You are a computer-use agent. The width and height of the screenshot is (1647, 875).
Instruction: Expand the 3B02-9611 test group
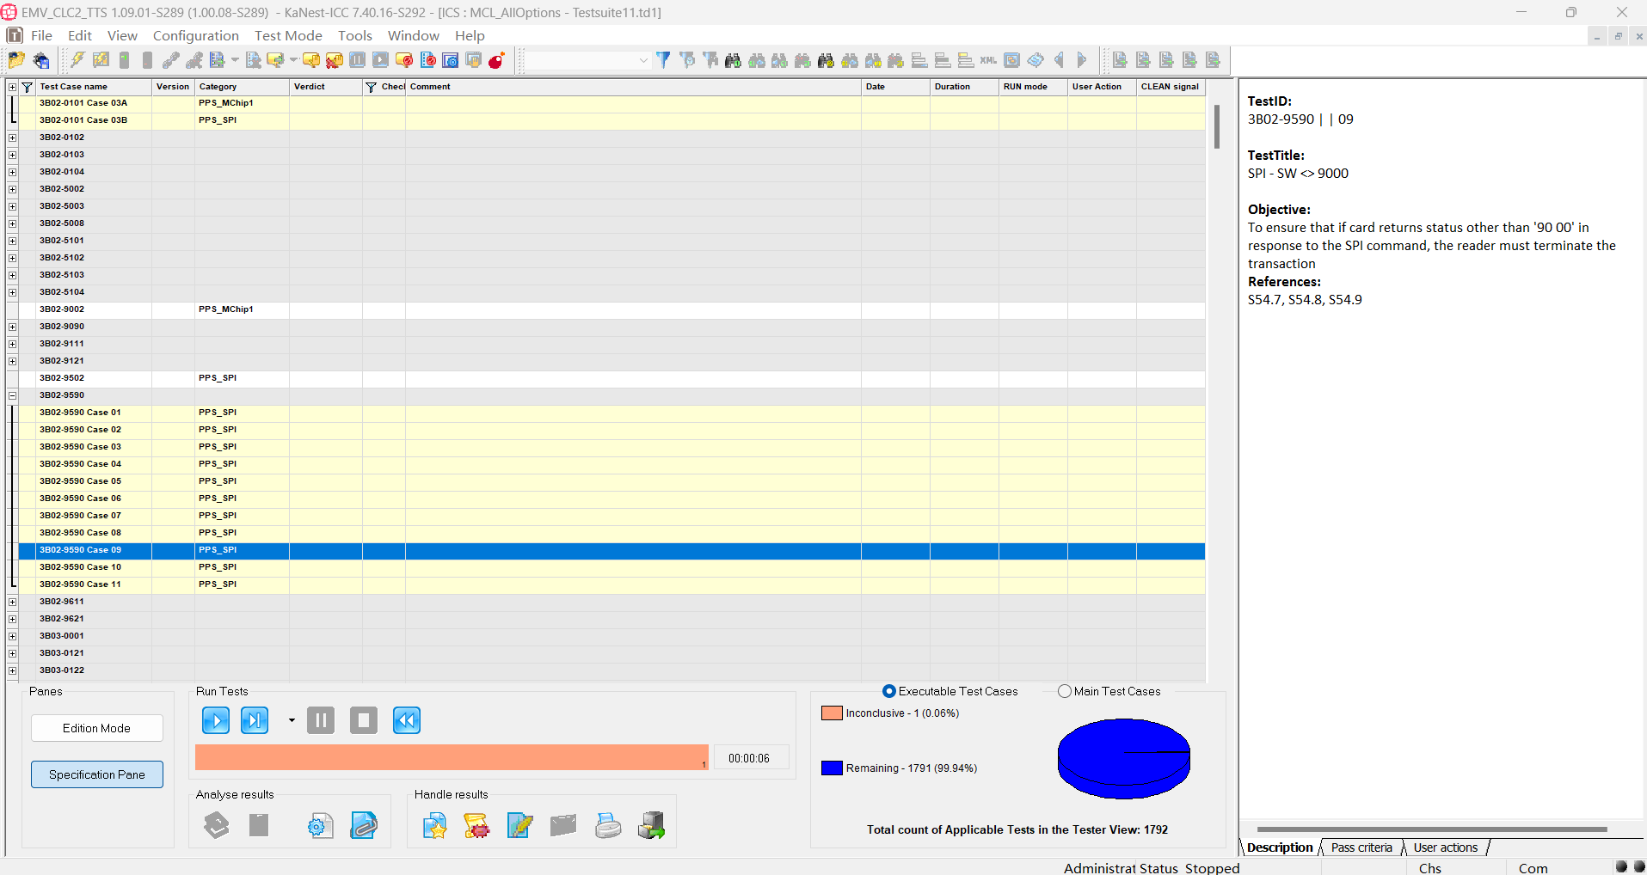[12, 602]
